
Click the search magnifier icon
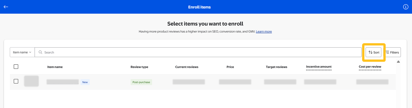(40, 52)
